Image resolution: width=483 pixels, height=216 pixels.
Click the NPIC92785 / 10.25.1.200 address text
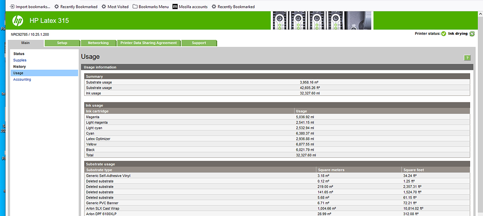(30, 35)
